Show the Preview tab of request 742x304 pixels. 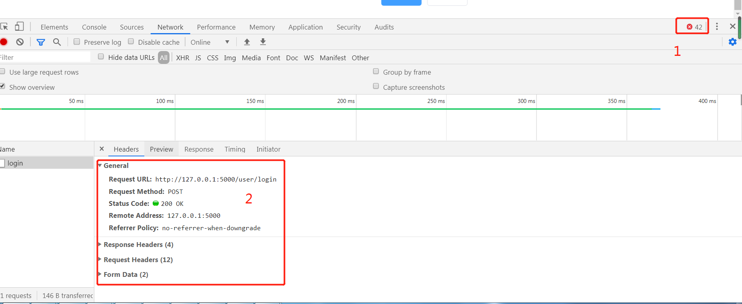162,149
